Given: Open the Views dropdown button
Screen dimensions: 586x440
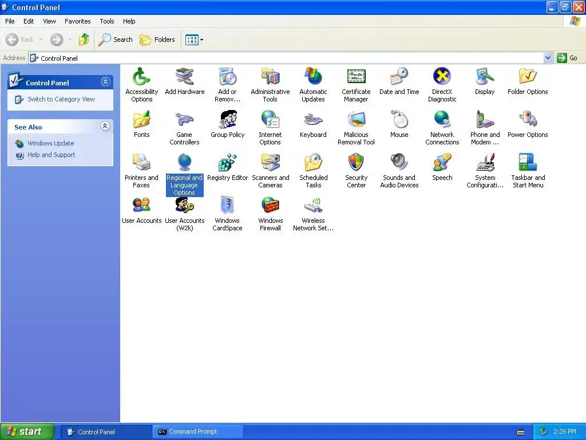Looking at the screenshot, I should click(x=195, y=40).
